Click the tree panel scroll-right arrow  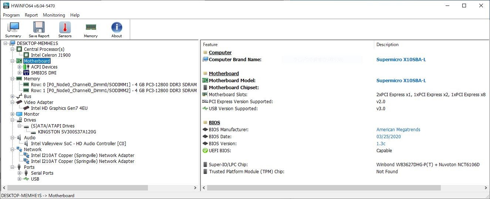(x=196, y=188)
